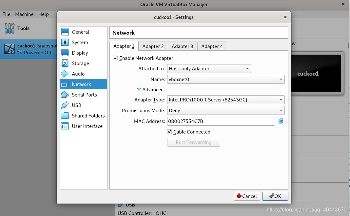This screenshot has height=216, width=350.
Task: Select the Display category label
Action: coord(80,53)
